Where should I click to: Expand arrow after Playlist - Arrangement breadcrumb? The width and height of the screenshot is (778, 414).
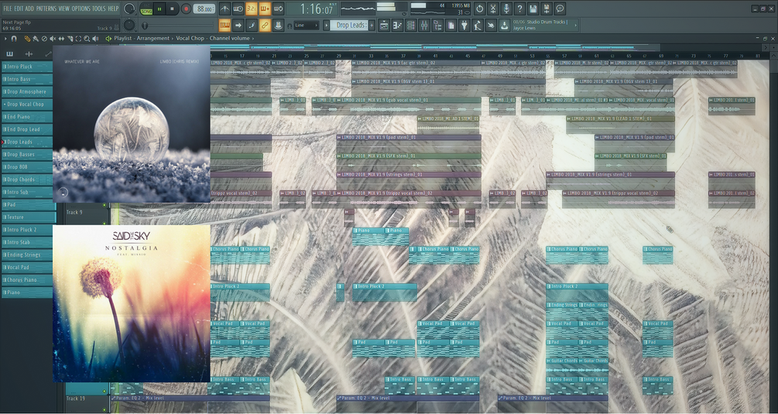click(173, 38)
